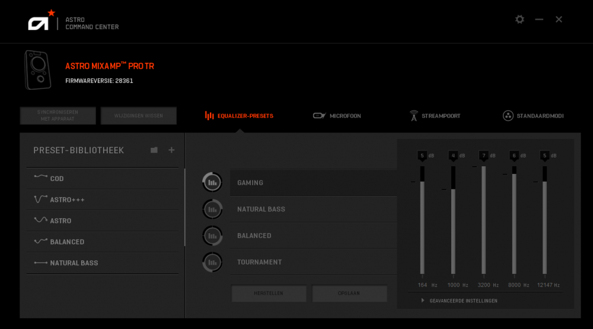Click the MixAmp Pro TR device image
This screenshot has height=329, width=593.
pyautogui.click(x=37, y=70)
